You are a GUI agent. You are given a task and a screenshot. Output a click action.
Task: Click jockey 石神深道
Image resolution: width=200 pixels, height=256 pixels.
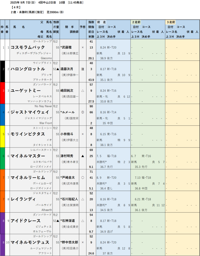click(x=67, y=221)
